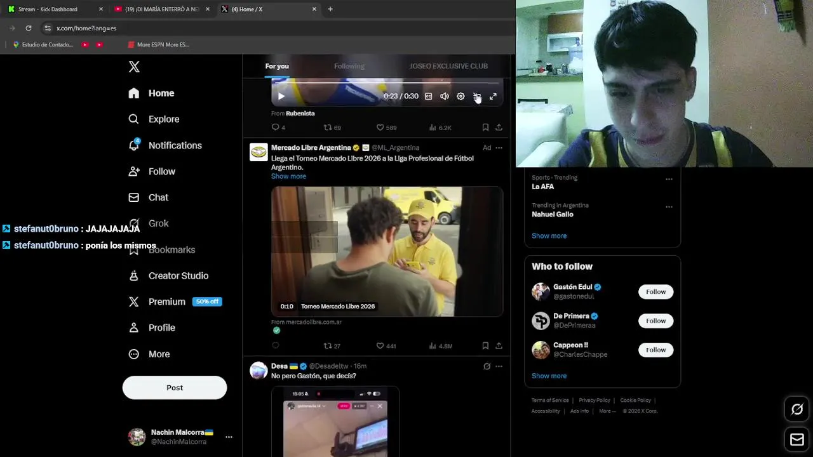Open Chat in sidebar
The image size is (813, 457).
click(x=149, y=197)
